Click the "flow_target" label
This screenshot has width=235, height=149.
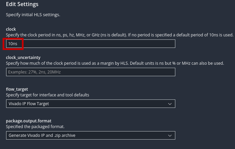(17, 89)
